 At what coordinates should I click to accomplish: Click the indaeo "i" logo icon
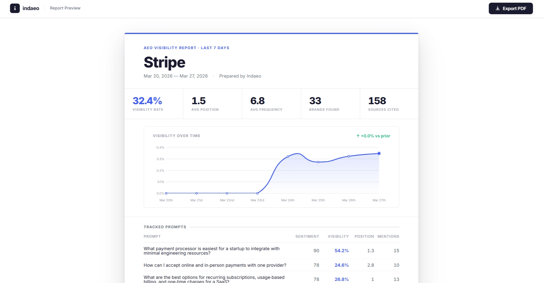pyautogui.click(x=15, y=8)
